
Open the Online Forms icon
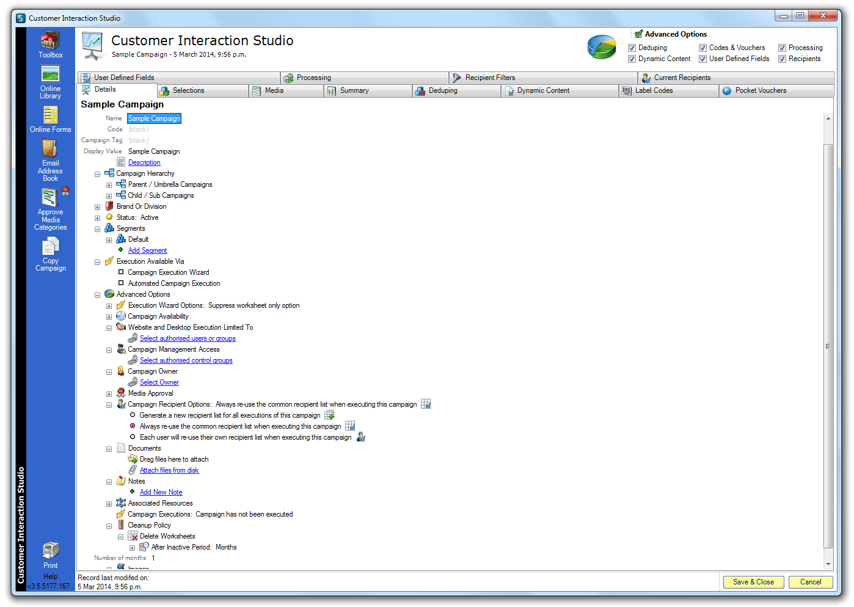tap(50, 115)
